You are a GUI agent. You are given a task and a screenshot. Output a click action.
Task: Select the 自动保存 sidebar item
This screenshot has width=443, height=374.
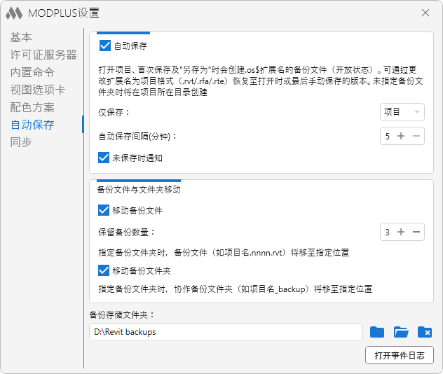coord(32,125)
